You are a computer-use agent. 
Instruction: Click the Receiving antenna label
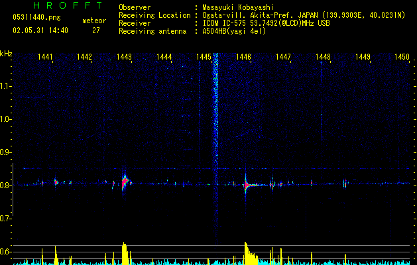[x=152, y=31]
